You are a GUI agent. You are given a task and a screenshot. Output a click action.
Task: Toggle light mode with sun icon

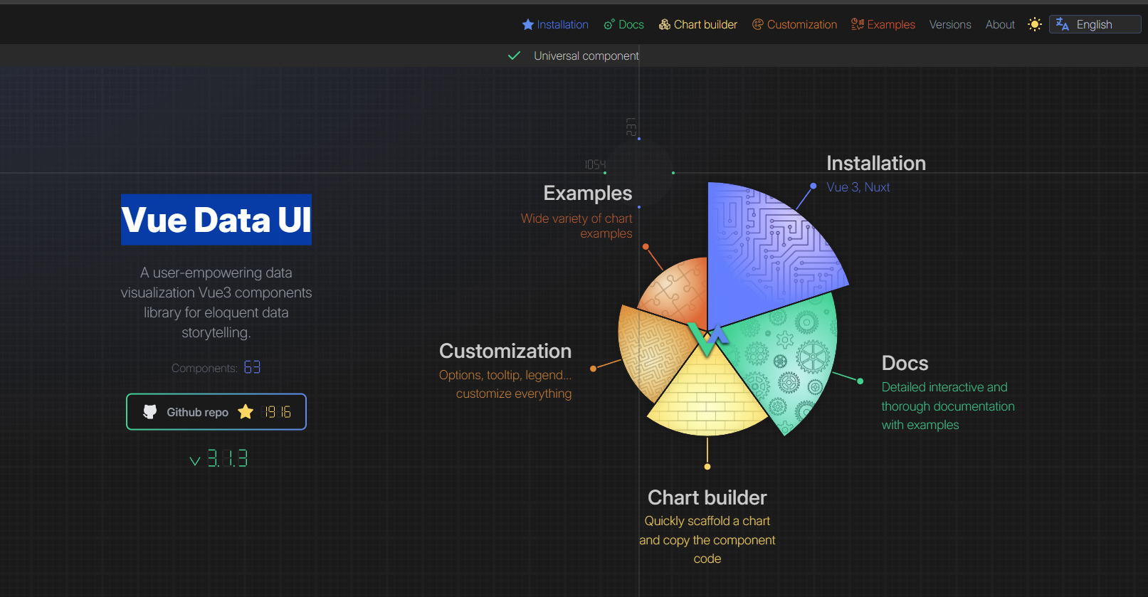1035,24
